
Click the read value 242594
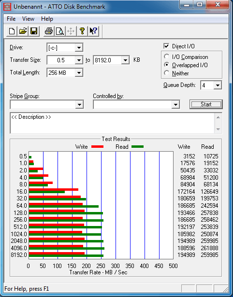[x=209, y=206]
